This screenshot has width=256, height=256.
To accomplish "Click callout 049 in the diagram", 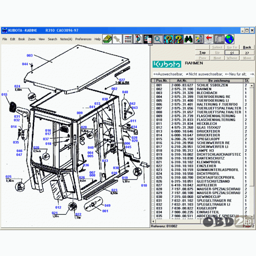I will (x=107, y=205).
